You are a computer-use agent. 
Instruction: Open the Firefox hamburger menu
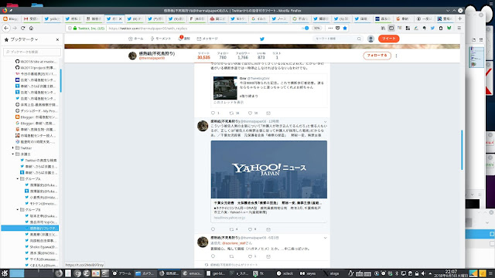point(459,28)
